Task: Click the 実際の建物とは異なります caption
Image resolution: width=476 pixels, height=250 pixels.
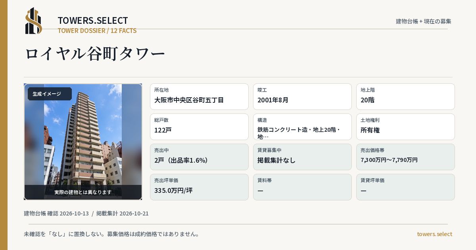Action: pos(83,192)
